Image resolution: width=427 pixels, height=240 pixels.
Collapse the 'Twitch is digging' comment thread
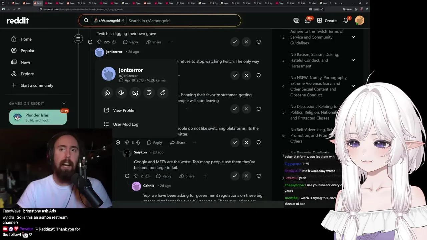coord(90,42)
